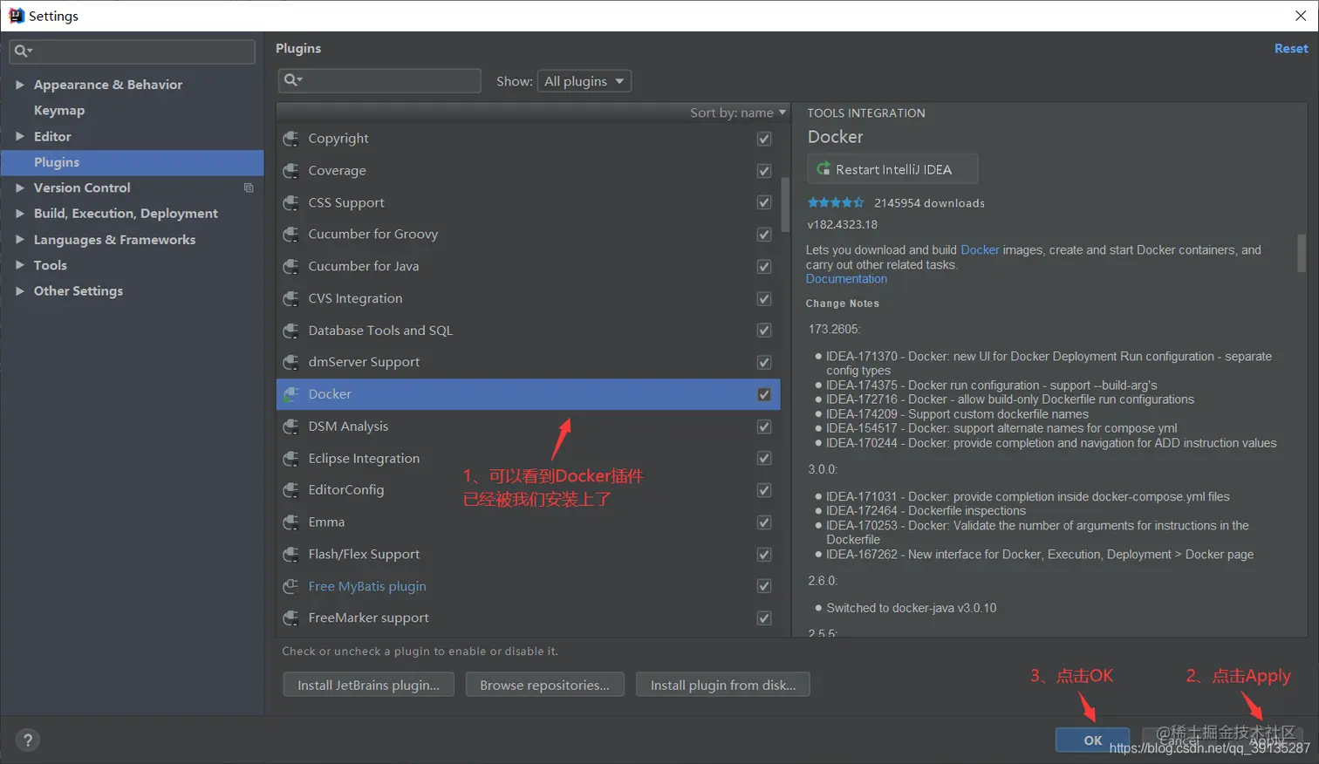Click the plugin list scrollbar
1319x764 pixels.
(x=785, y=204)
